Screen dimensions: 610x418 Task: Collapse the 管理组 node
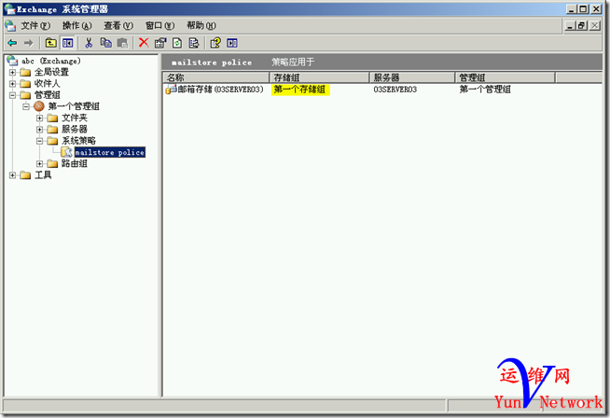[12, 95]
